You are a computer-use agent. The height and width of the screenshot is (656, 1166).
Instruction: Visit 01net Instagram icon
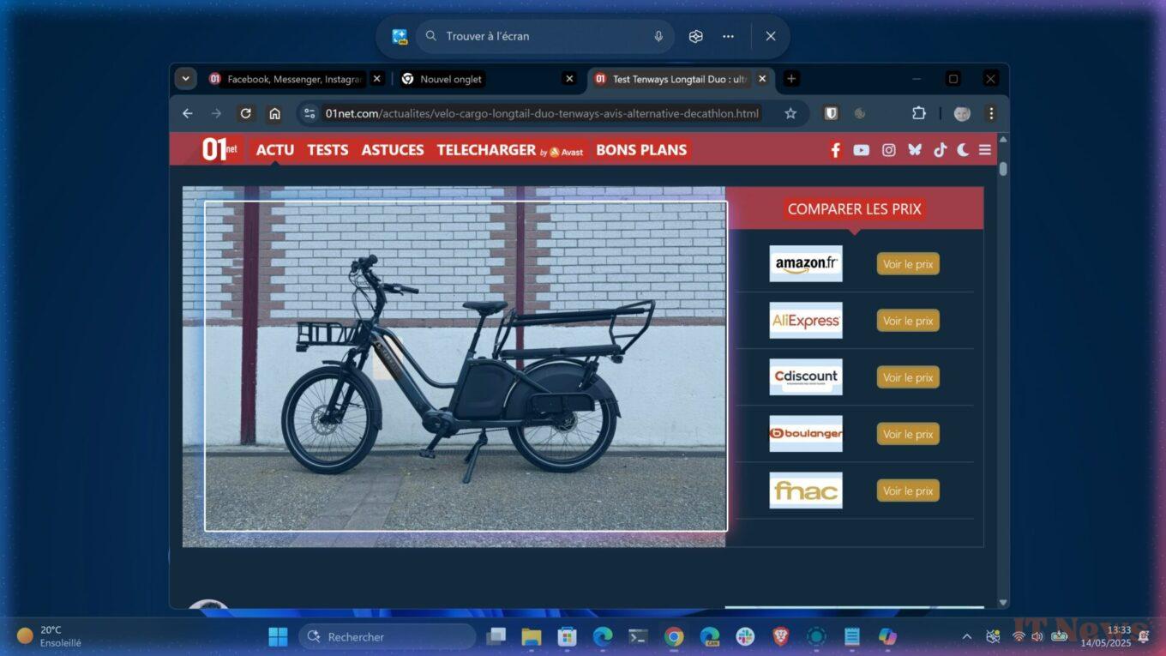coord(889,150)
